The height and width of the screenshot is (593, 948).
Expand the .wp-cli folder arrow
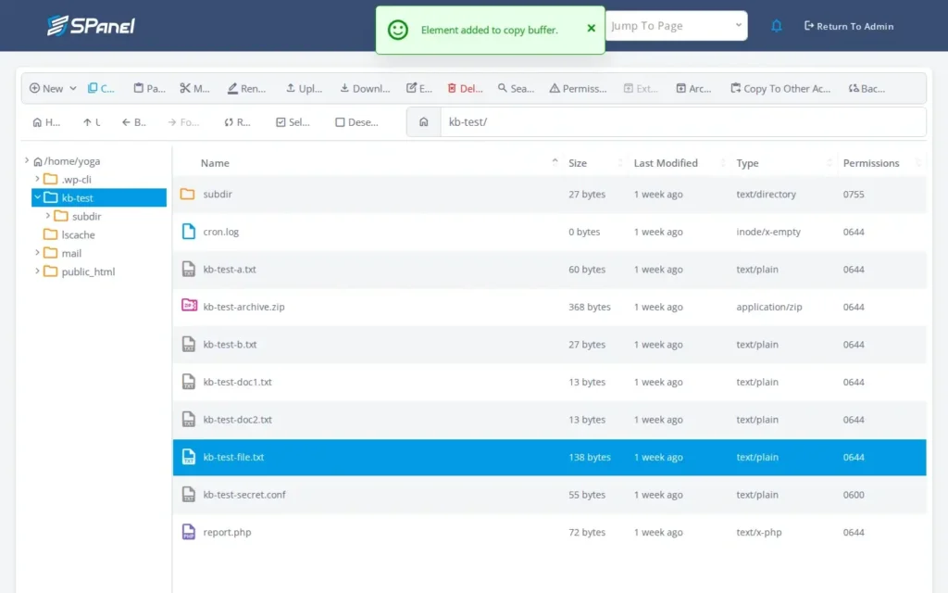point(37,179)
